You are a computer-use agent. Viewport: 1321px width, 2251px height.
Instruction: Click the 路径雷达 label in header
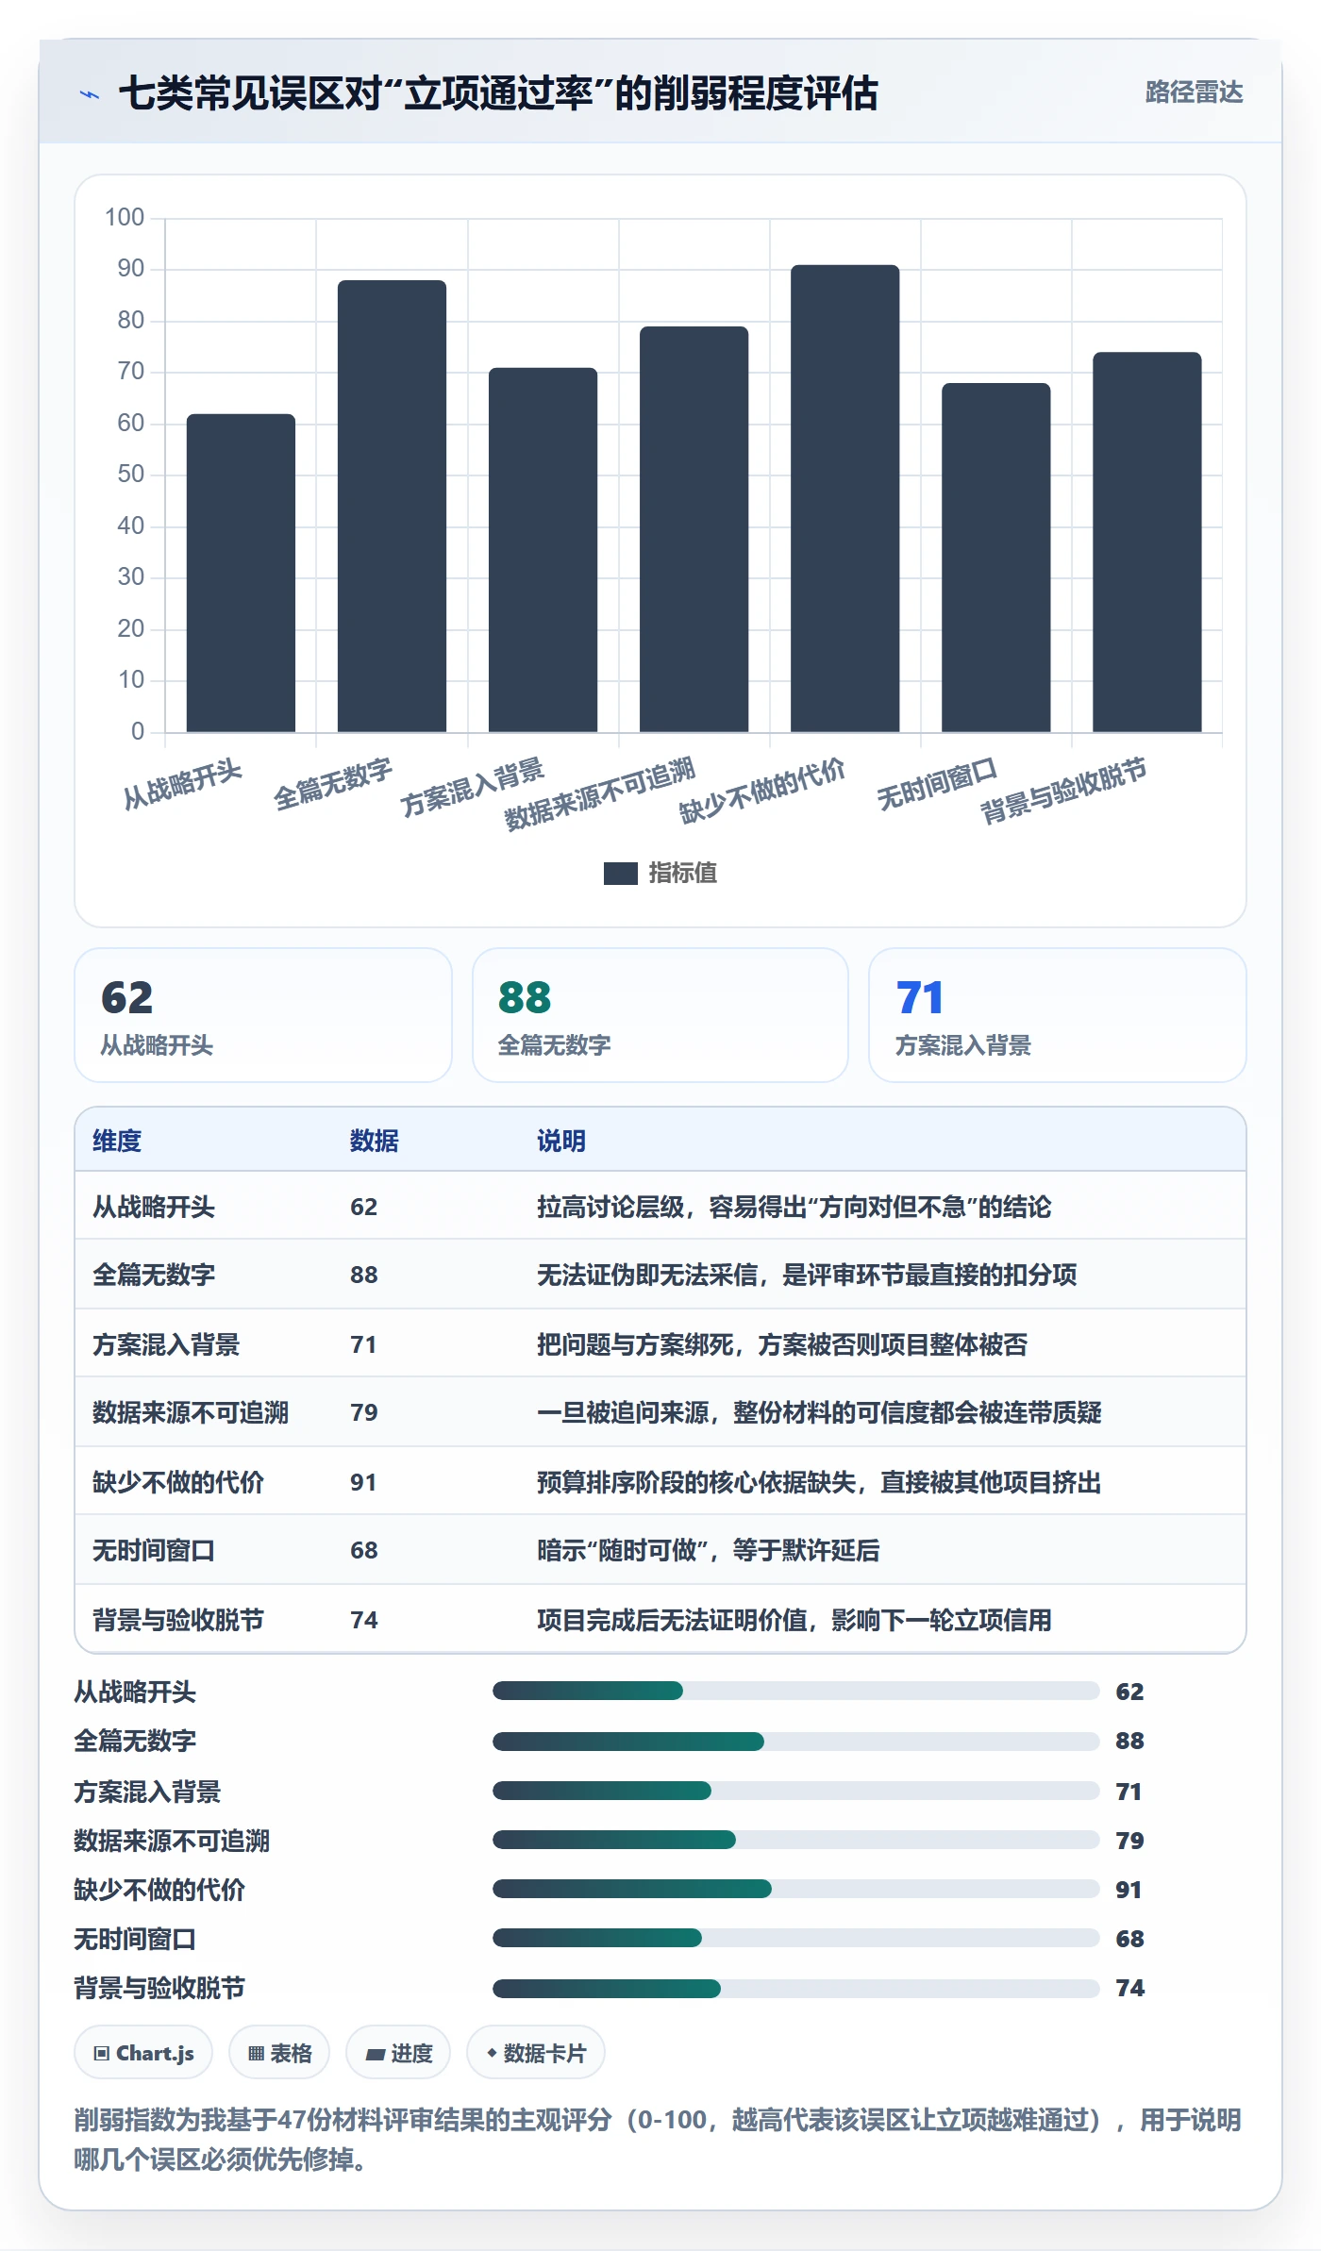pyautogui.click(x=1194, y=92)
